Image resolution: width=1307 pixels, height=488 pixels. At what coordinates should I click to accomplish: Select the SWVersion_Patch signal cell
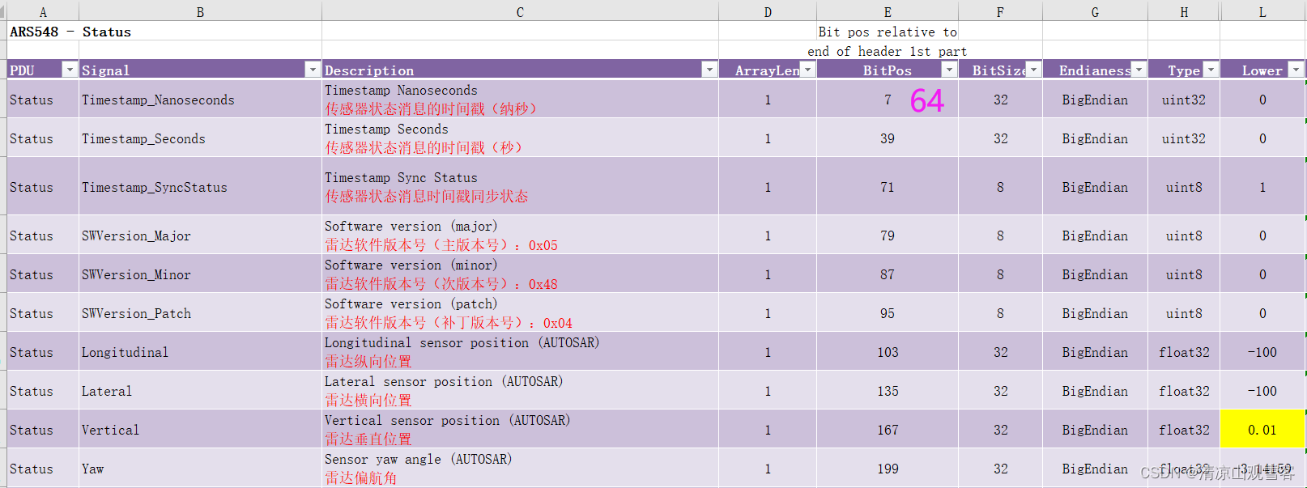pos(200,313)
